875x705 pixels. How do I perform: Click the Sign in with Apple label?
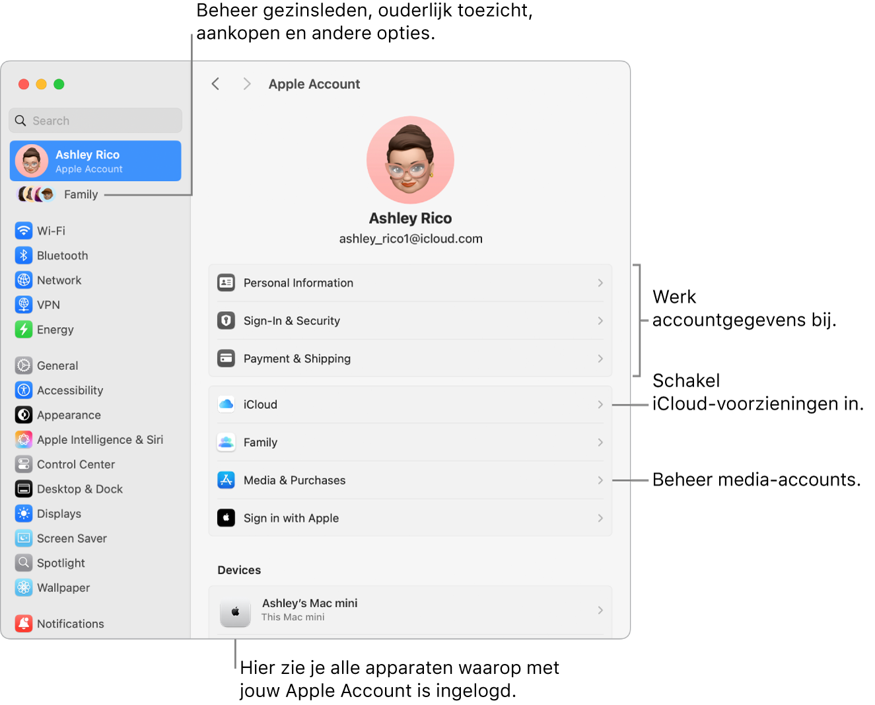(x=291, y=518)
